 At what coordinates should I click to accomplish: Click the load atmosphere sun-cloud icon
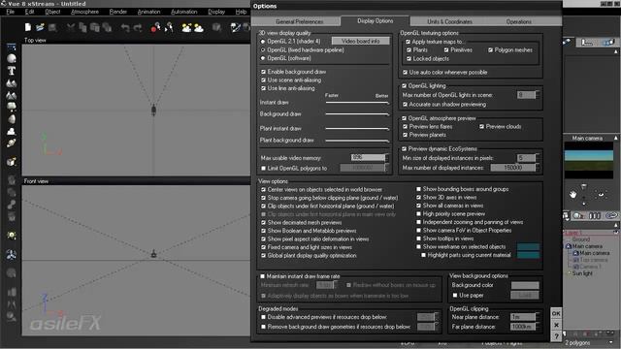tap(186, 27)
